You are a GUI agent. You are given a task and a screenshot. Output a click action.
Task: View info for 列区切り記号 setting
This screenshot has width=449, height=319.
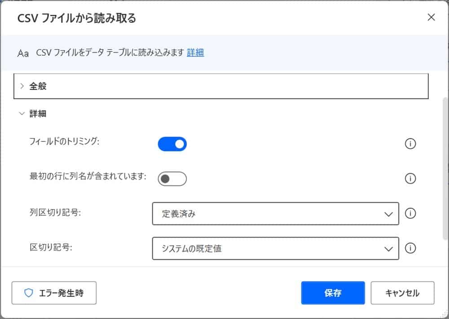[x=410, y=214]
